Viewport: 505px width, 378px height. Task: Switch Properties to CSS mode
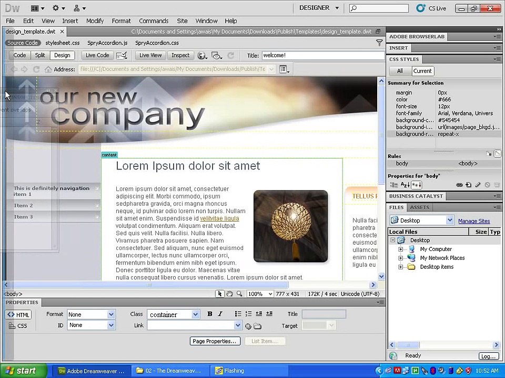[18, 325]
